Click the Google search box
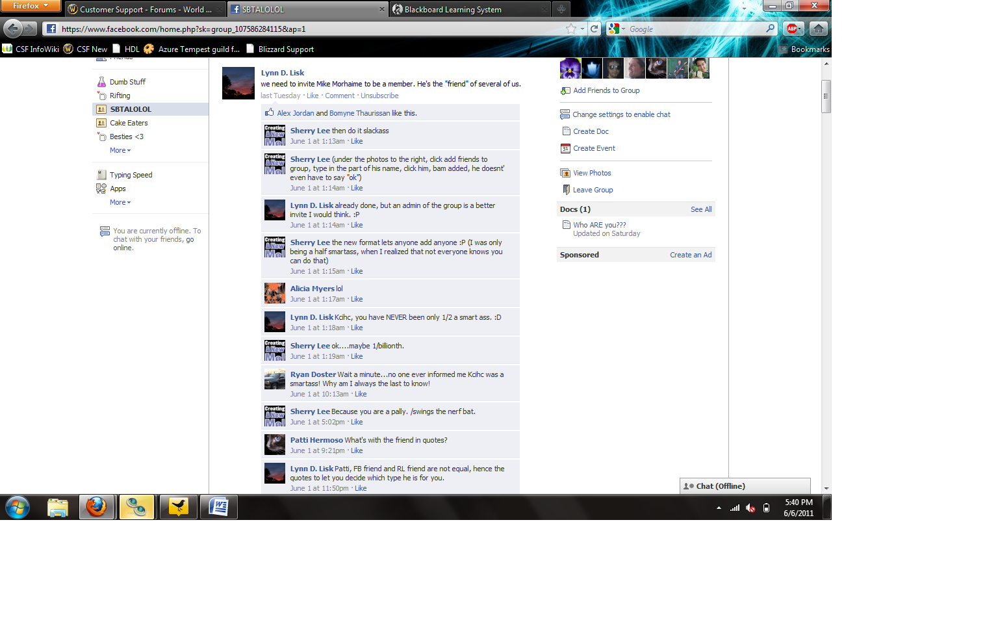 696,29
